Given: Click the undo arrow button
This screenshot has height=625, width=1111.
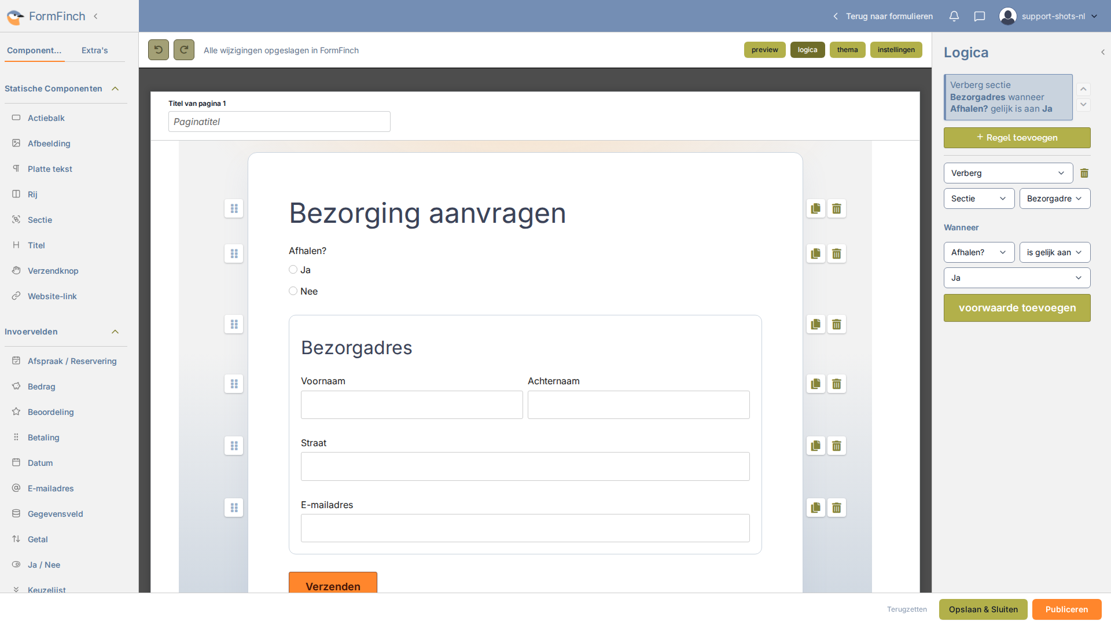Looking at the screenshot, I should tap(159, 50).
